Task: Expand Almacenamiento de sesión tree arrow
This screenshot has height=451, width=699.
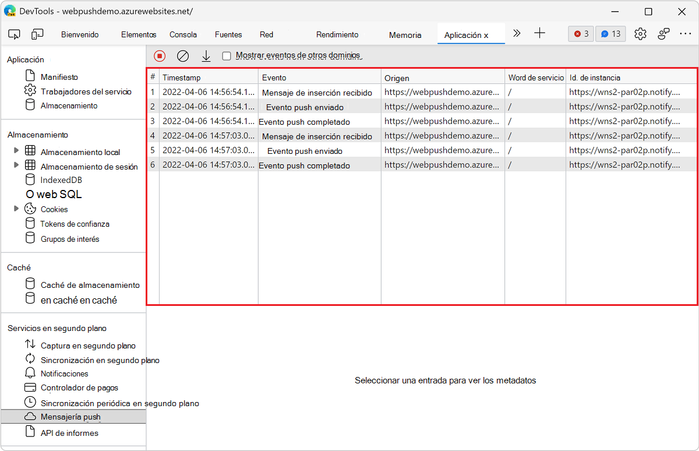Action: [16, 165]
